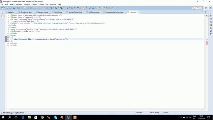Click the New file toolbar icon
Screen dimensions: 213x120
pyautogui.click(x=2, y=8)
